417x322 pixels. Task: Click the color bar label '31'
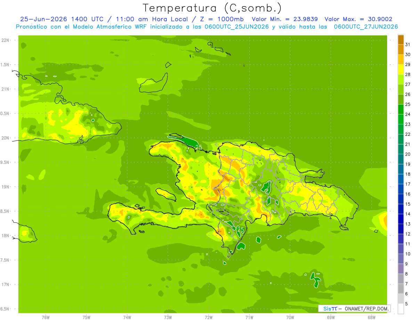tap(408, 44)
